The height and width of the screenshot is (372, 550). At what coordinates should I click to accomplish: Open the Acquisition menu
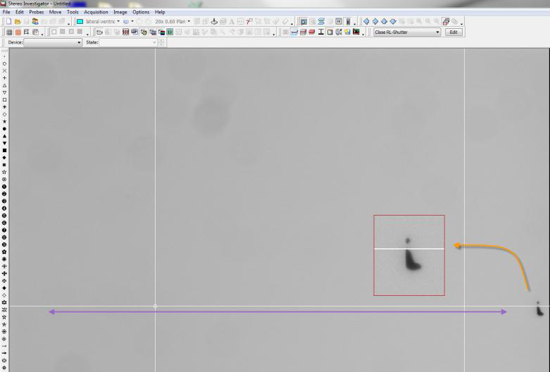coord(96,12)
